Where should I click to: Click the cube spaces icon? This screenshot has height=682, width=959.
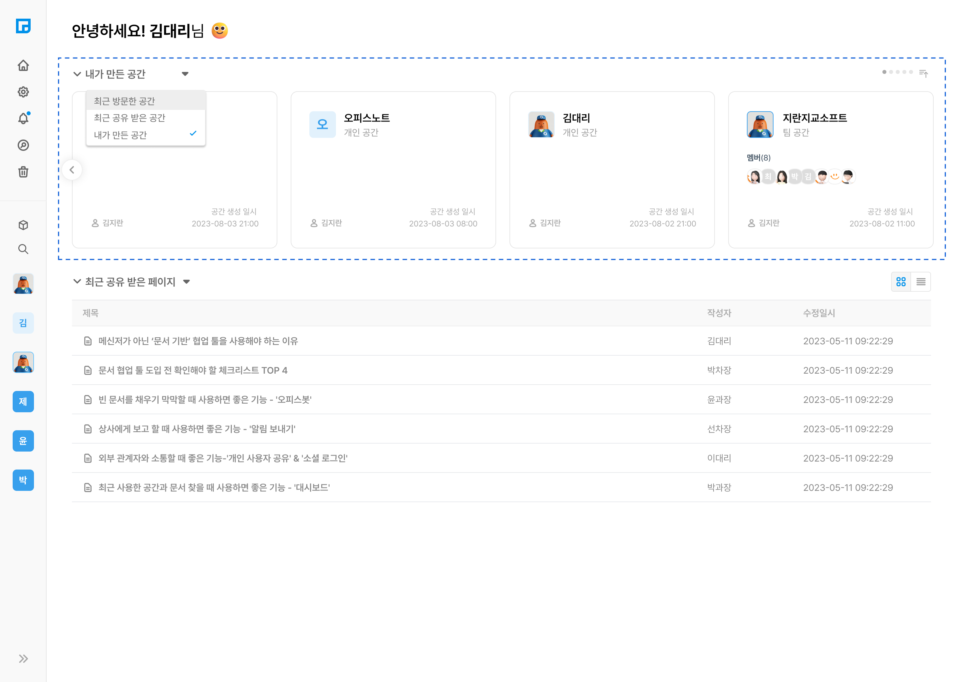pyautogui.click(x=23, y=225)
